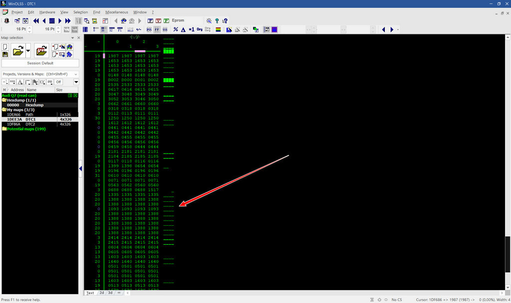The image size is (511, 303).
Task: Toggle the FF hexadecimal display mode
Action: click(157, 29)
